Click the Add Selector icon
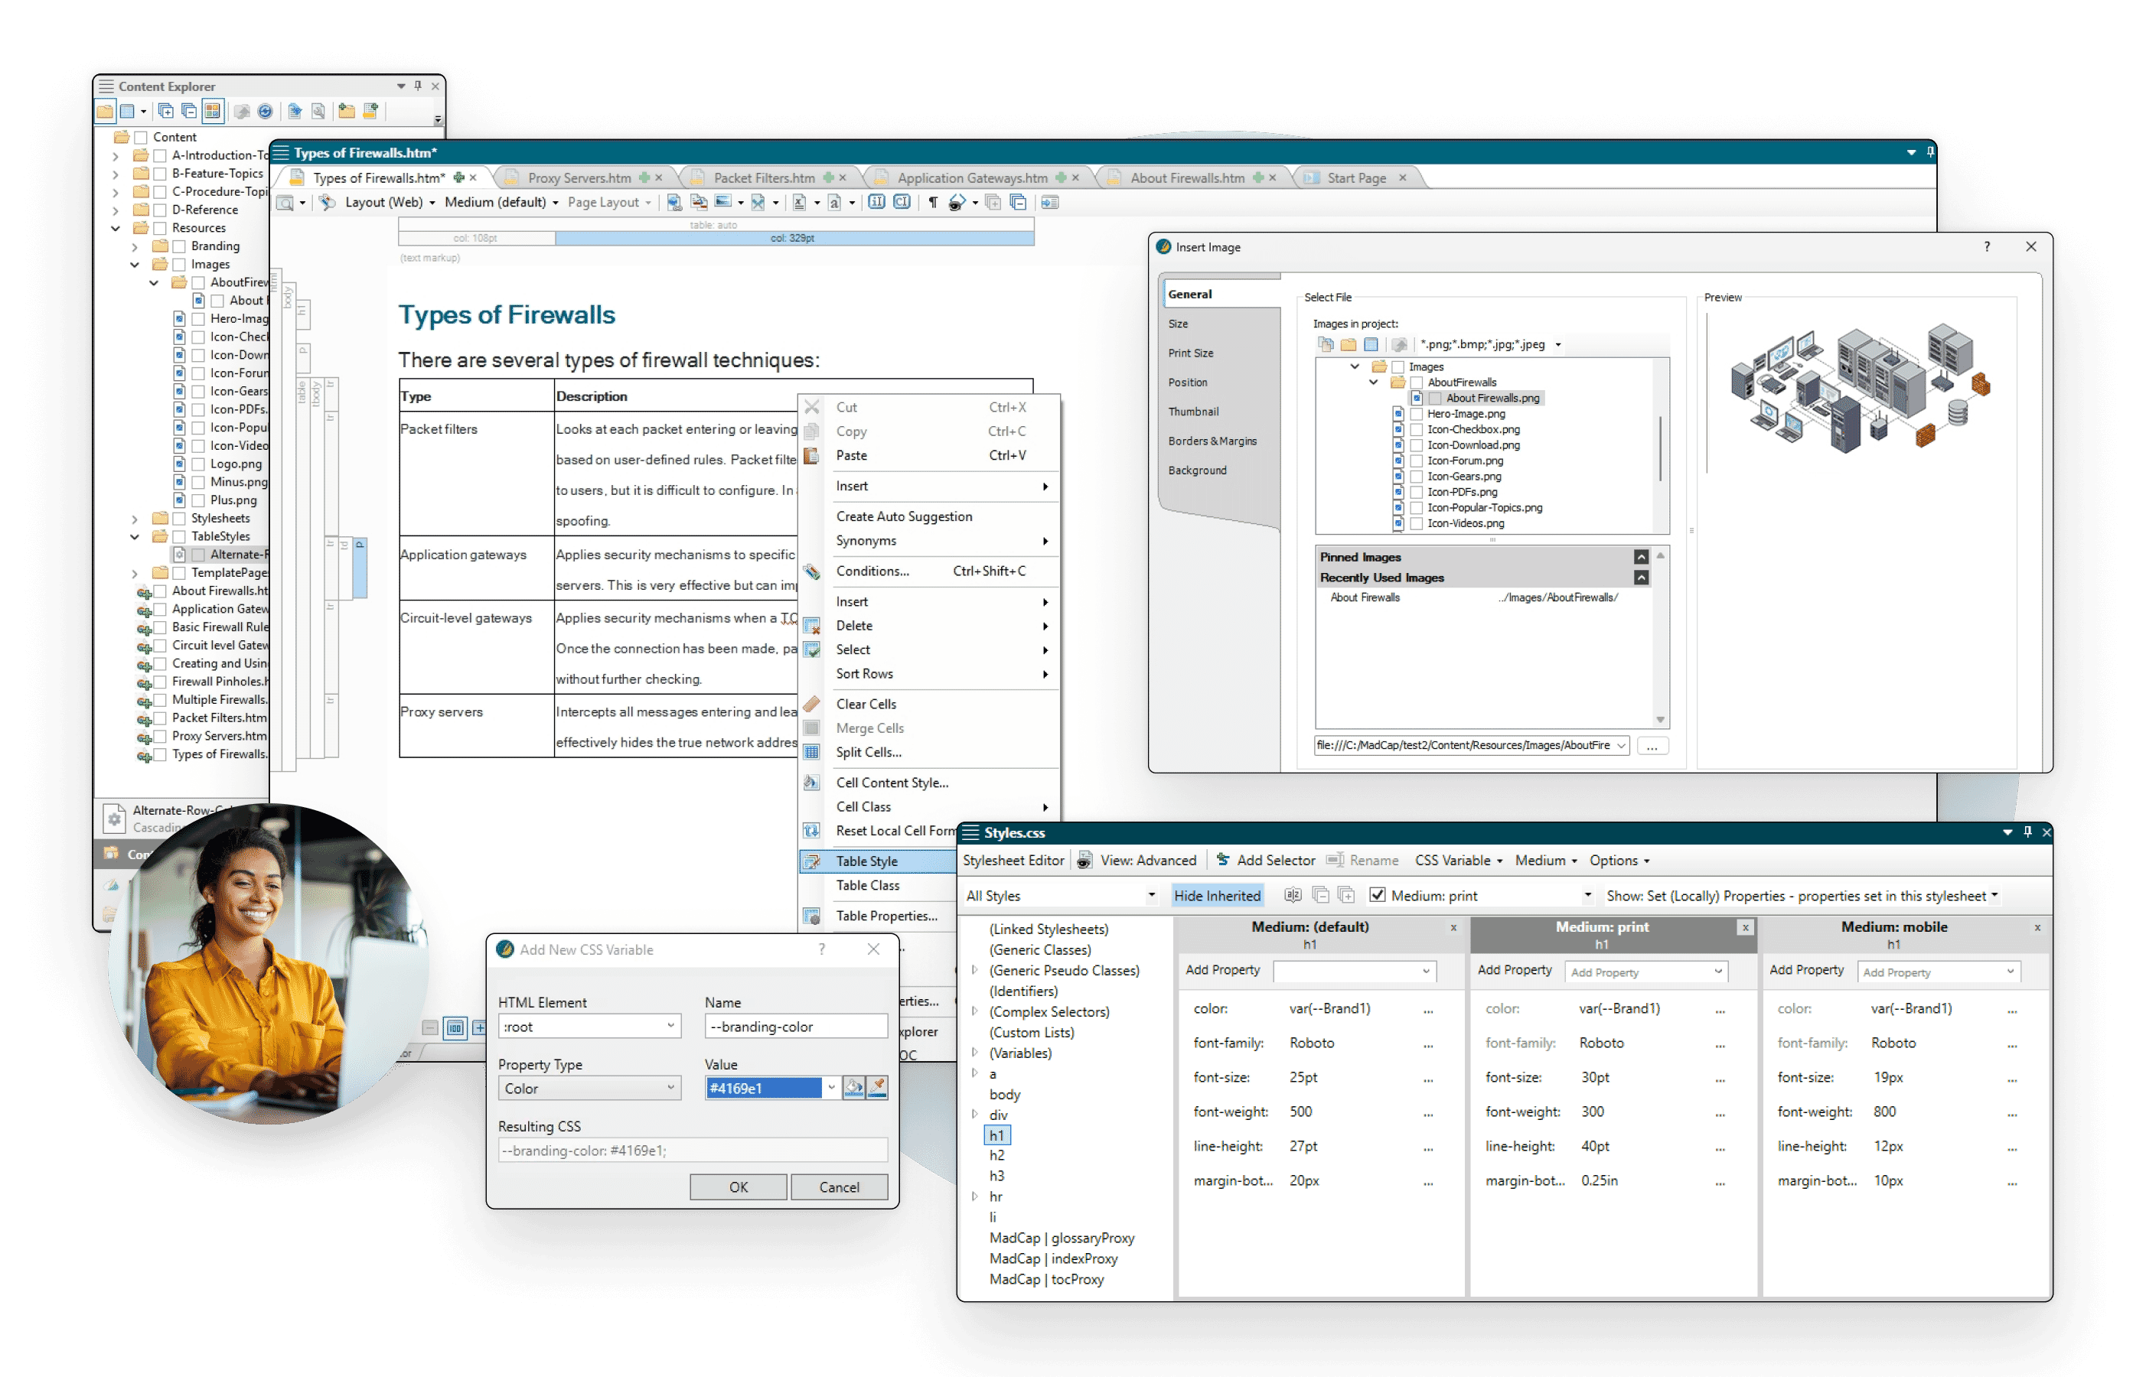This screenshot has width=2146, height=1377. coord(1223,860)
